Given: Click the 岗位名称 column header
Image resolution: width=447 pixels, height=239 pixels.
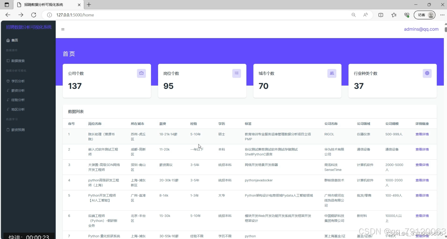Looking at the screenshot, I should click(95, 124).
